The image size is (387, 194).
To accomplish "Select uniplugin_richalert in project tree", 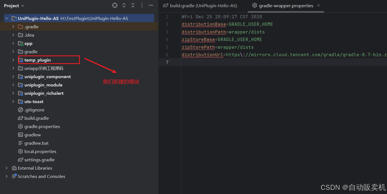I will coord(44,93).
